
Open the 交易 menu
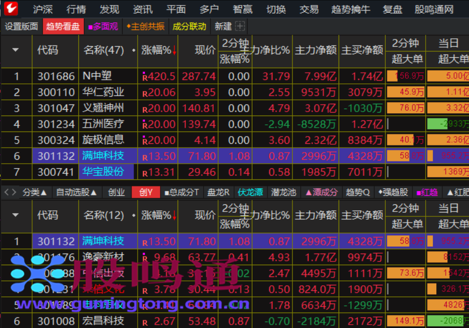pos(309,9)
